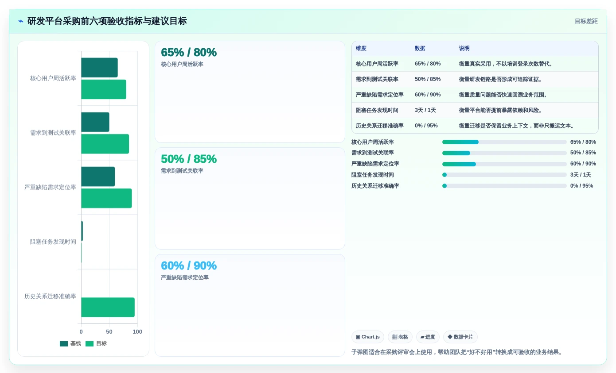Open the 50% / 85% data card
616x373 pixels.
250,199
